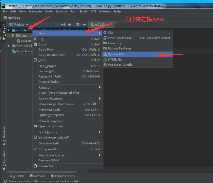Select Reformat Code
Viewport: 213px width, 183px height.
tap(68, 110)
